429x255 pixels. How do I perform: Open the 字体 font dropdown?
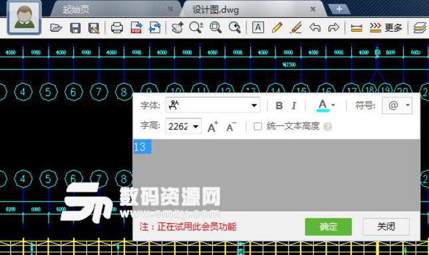click(213, 105)
